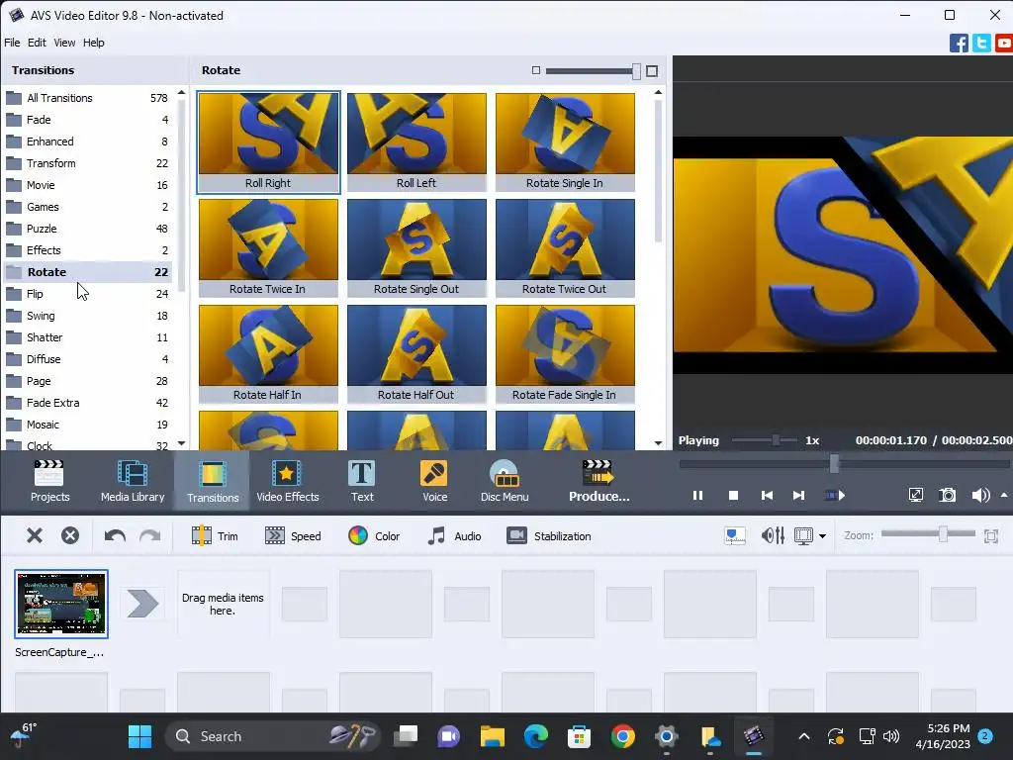
Task: Click the Produce button
Action: (599, 481)
